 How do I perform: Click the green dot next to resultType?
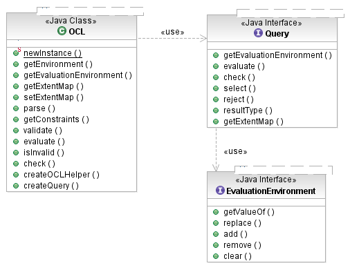216,110
